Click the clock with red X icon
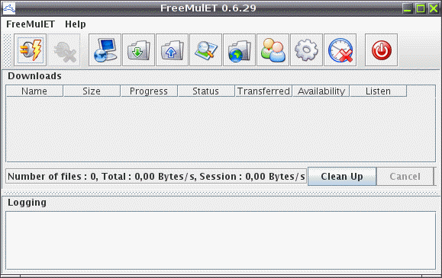The image size is (442, 278). point(340,50)
